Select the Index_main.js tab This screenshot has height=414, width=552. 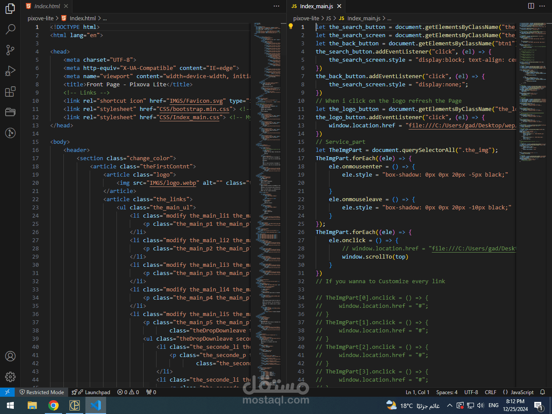pyautogui.click(x=316, y=6)
